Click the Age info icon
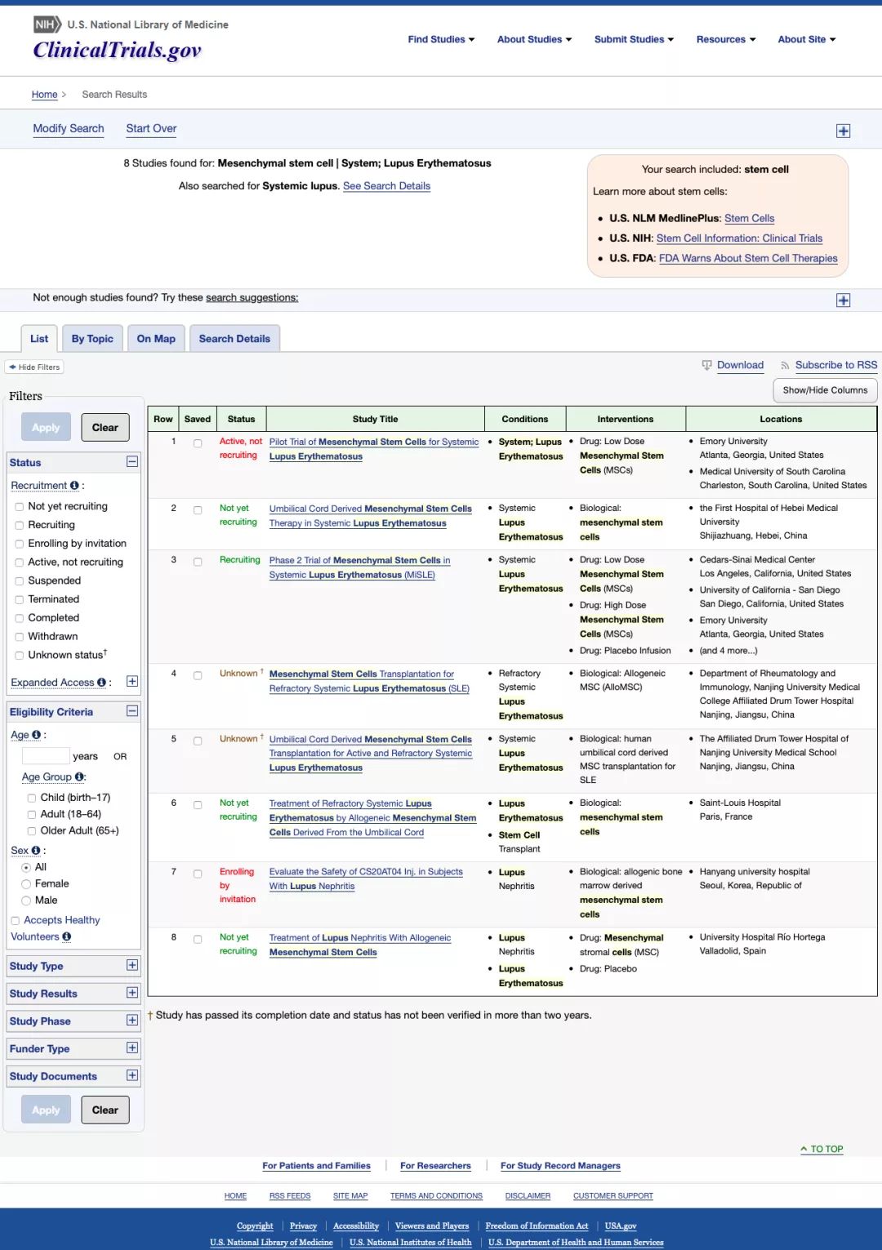The image size is (882, 1250). coord(36,735)
